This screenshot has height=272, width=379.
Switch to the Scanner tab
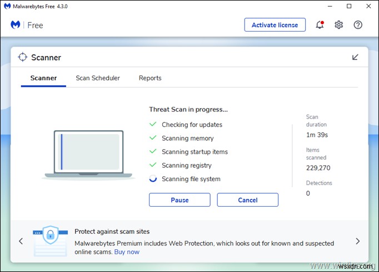tap(43, 78)
